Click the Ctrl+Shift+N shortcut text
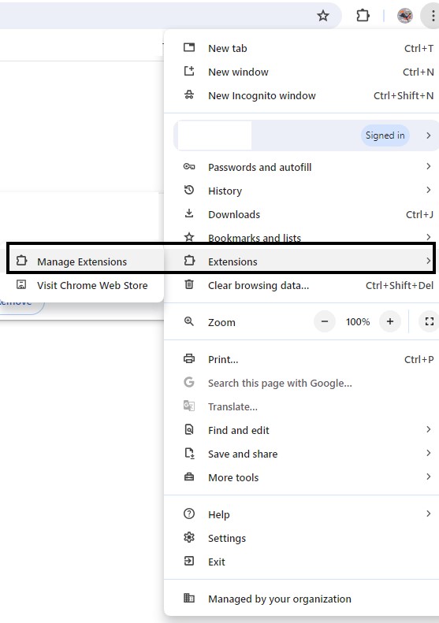The width and height of the screenshot is (439, 623). [404, 96]
